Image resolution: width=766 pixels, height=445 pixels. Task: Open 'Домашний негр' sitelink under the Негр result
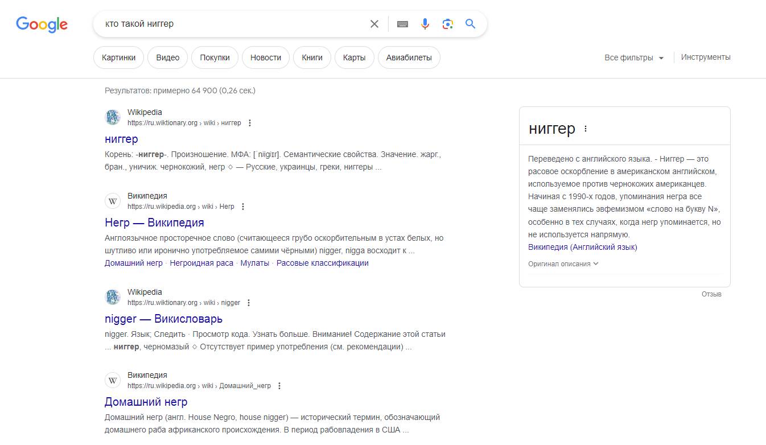point(134,263)
